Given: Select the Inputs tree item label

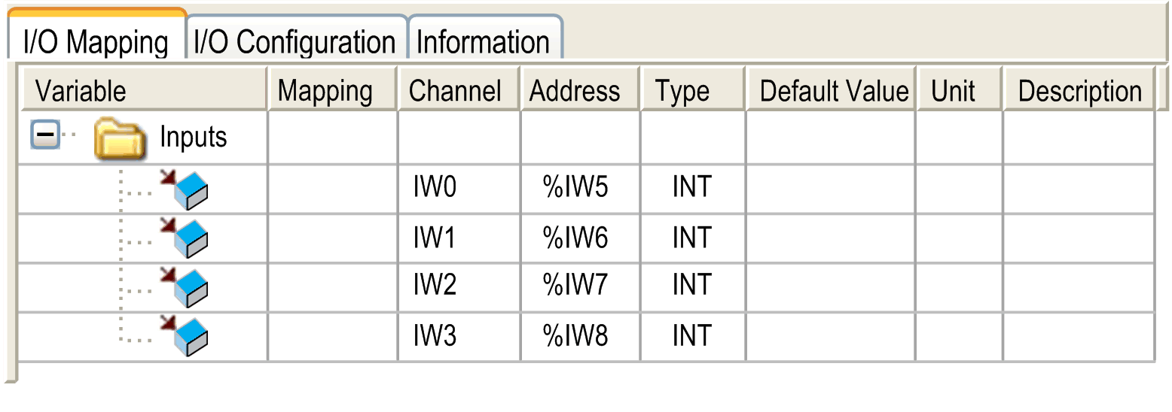Looking at the screenshot, I should tap(193, 137).
